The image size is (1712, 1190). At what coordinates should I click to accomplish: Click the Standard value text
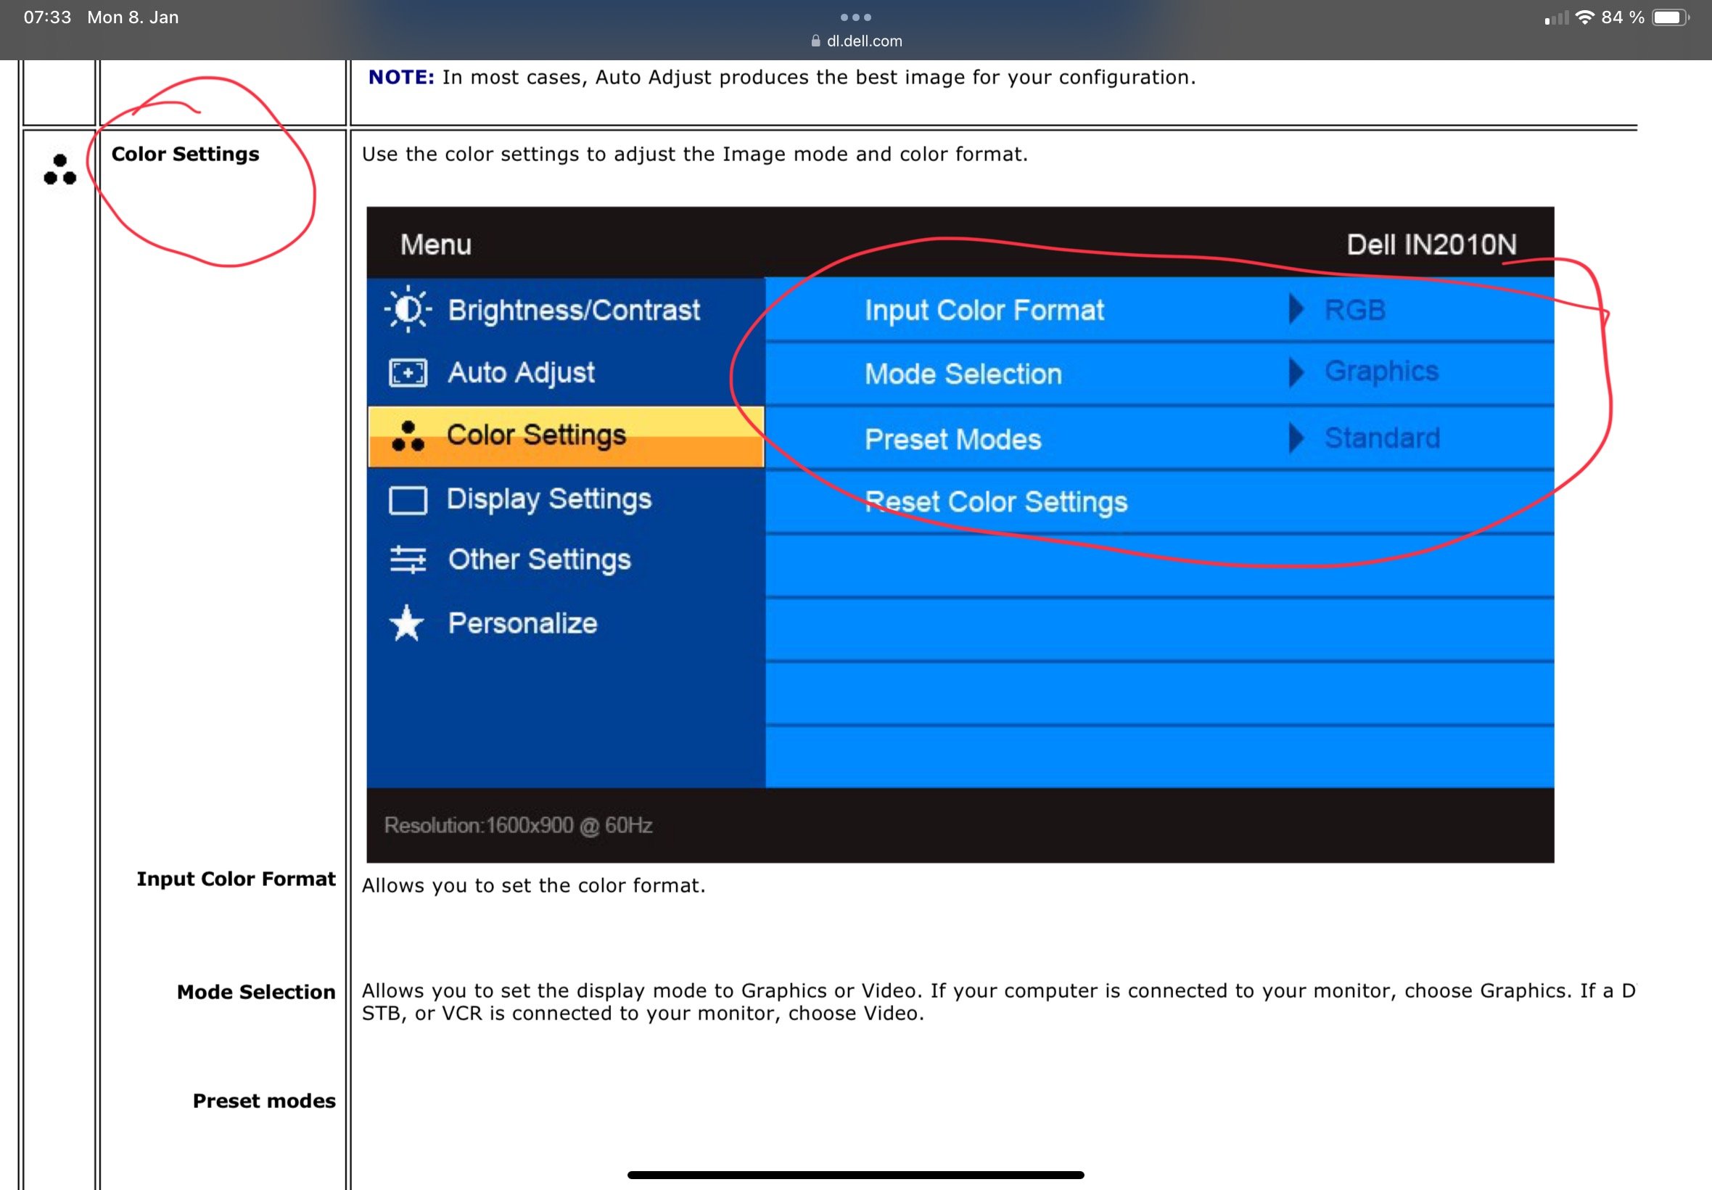pyautogui.click(x=1382, y=438)
